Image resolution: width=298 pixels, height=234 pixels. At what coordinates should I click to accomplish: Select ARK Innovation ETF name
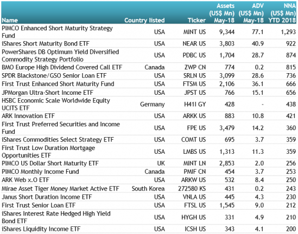click(28, 116)
